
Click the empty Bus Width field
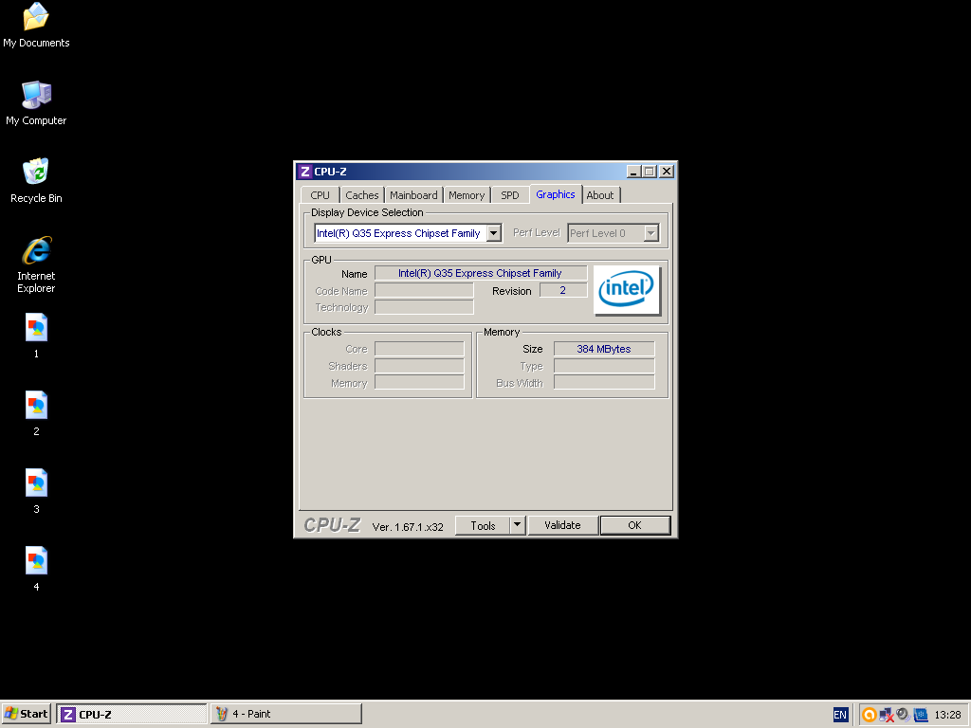604,383
